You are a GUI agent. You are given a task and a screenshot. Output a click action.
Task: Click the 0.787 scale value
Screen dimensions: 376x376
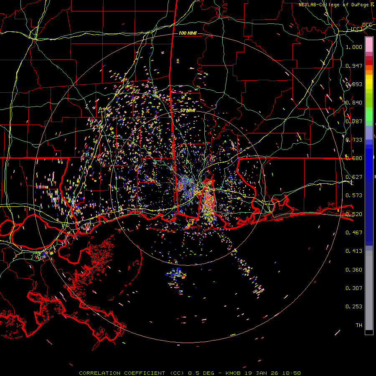point(354,121)
